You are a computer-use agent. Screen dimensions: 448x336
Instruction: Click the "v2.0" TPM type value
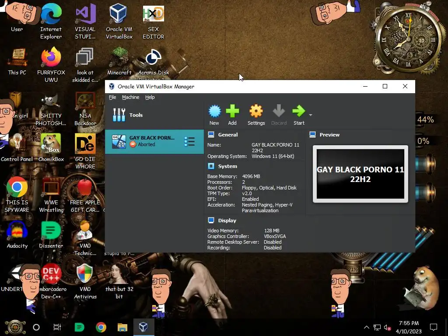point(247,193)
